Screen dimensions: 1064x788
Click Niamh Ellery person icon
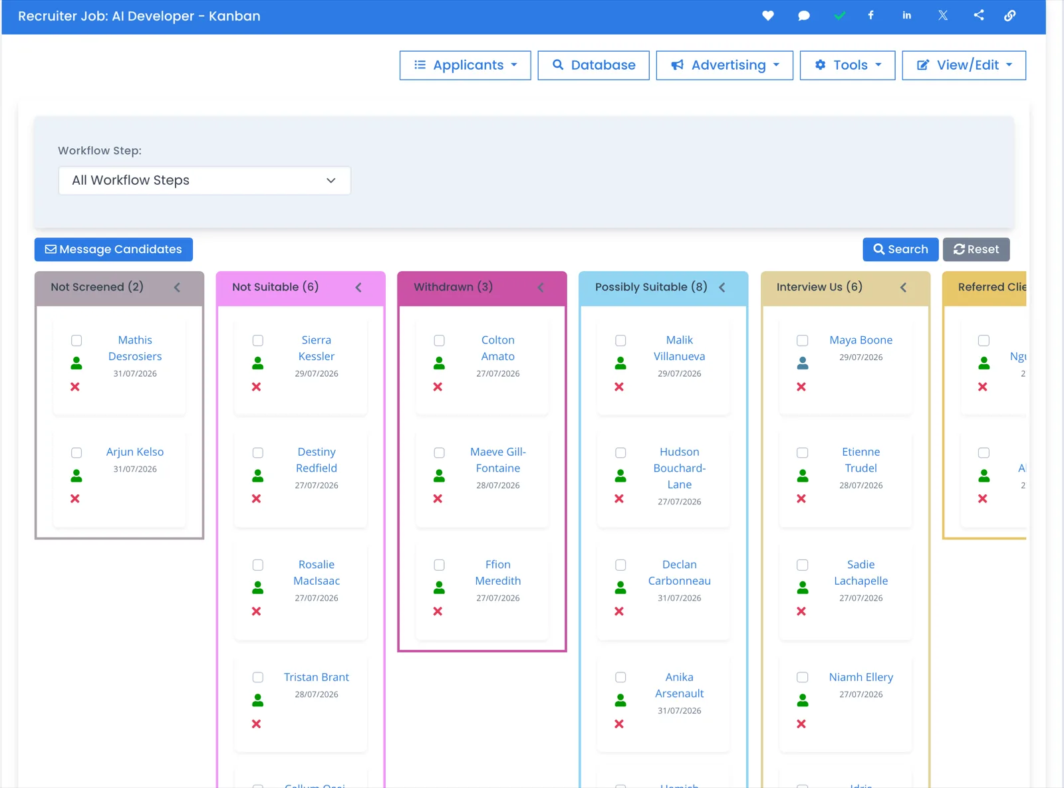point(803,700)
